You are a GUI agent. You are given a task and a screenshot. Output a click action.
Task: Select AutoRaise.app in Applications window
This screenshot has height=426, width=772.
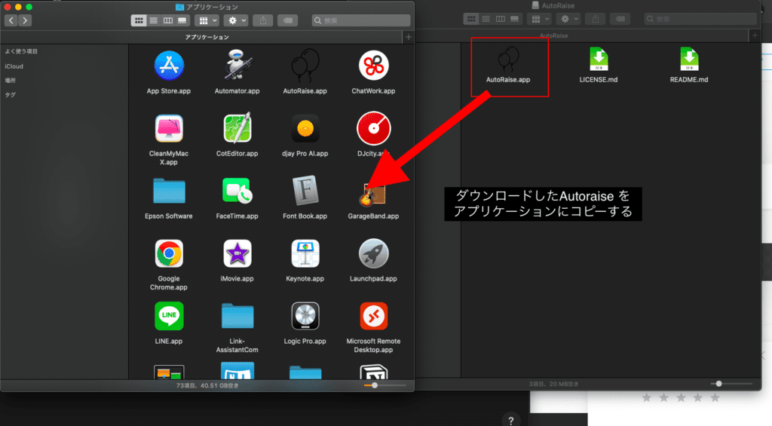point(305,66)
